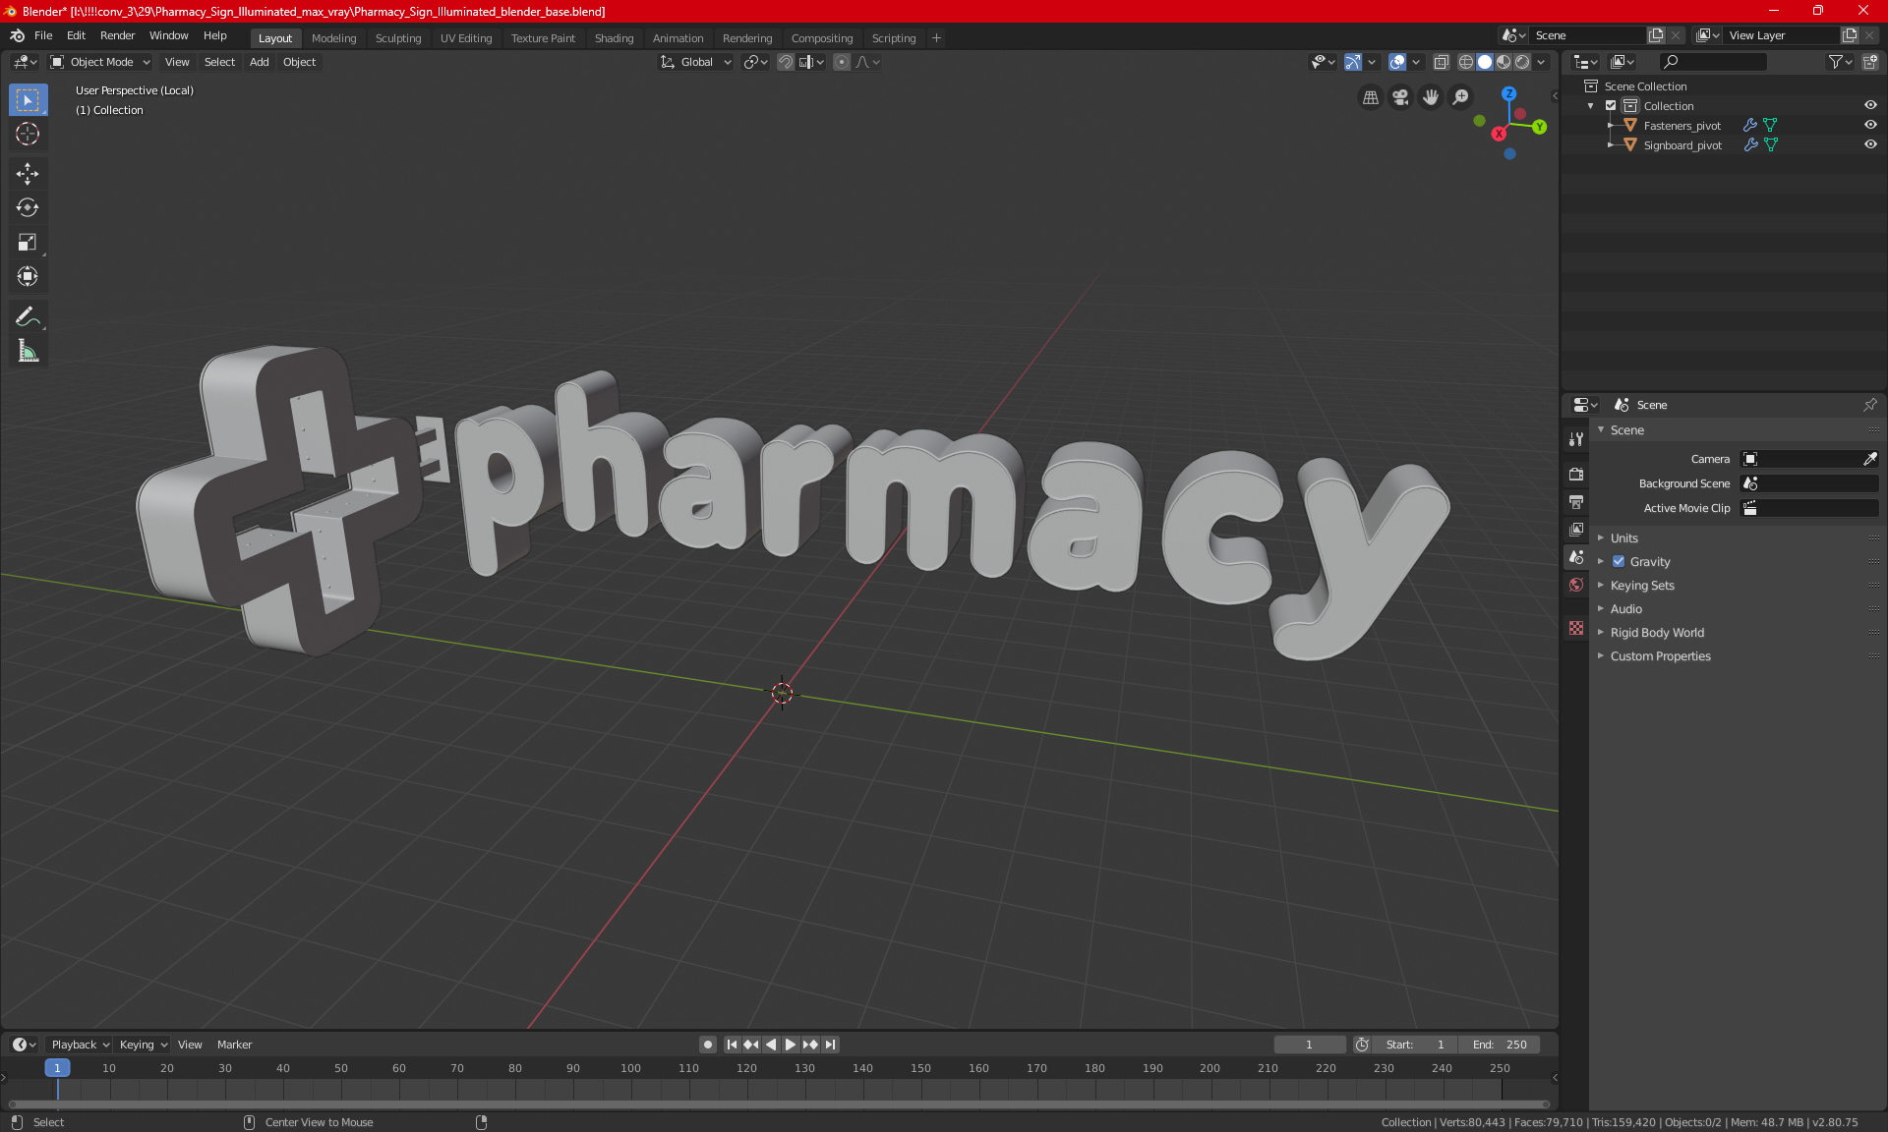Toggle the snapping magnet
The width and height of the screenshot is (1888, 1132).
(785, 62)
